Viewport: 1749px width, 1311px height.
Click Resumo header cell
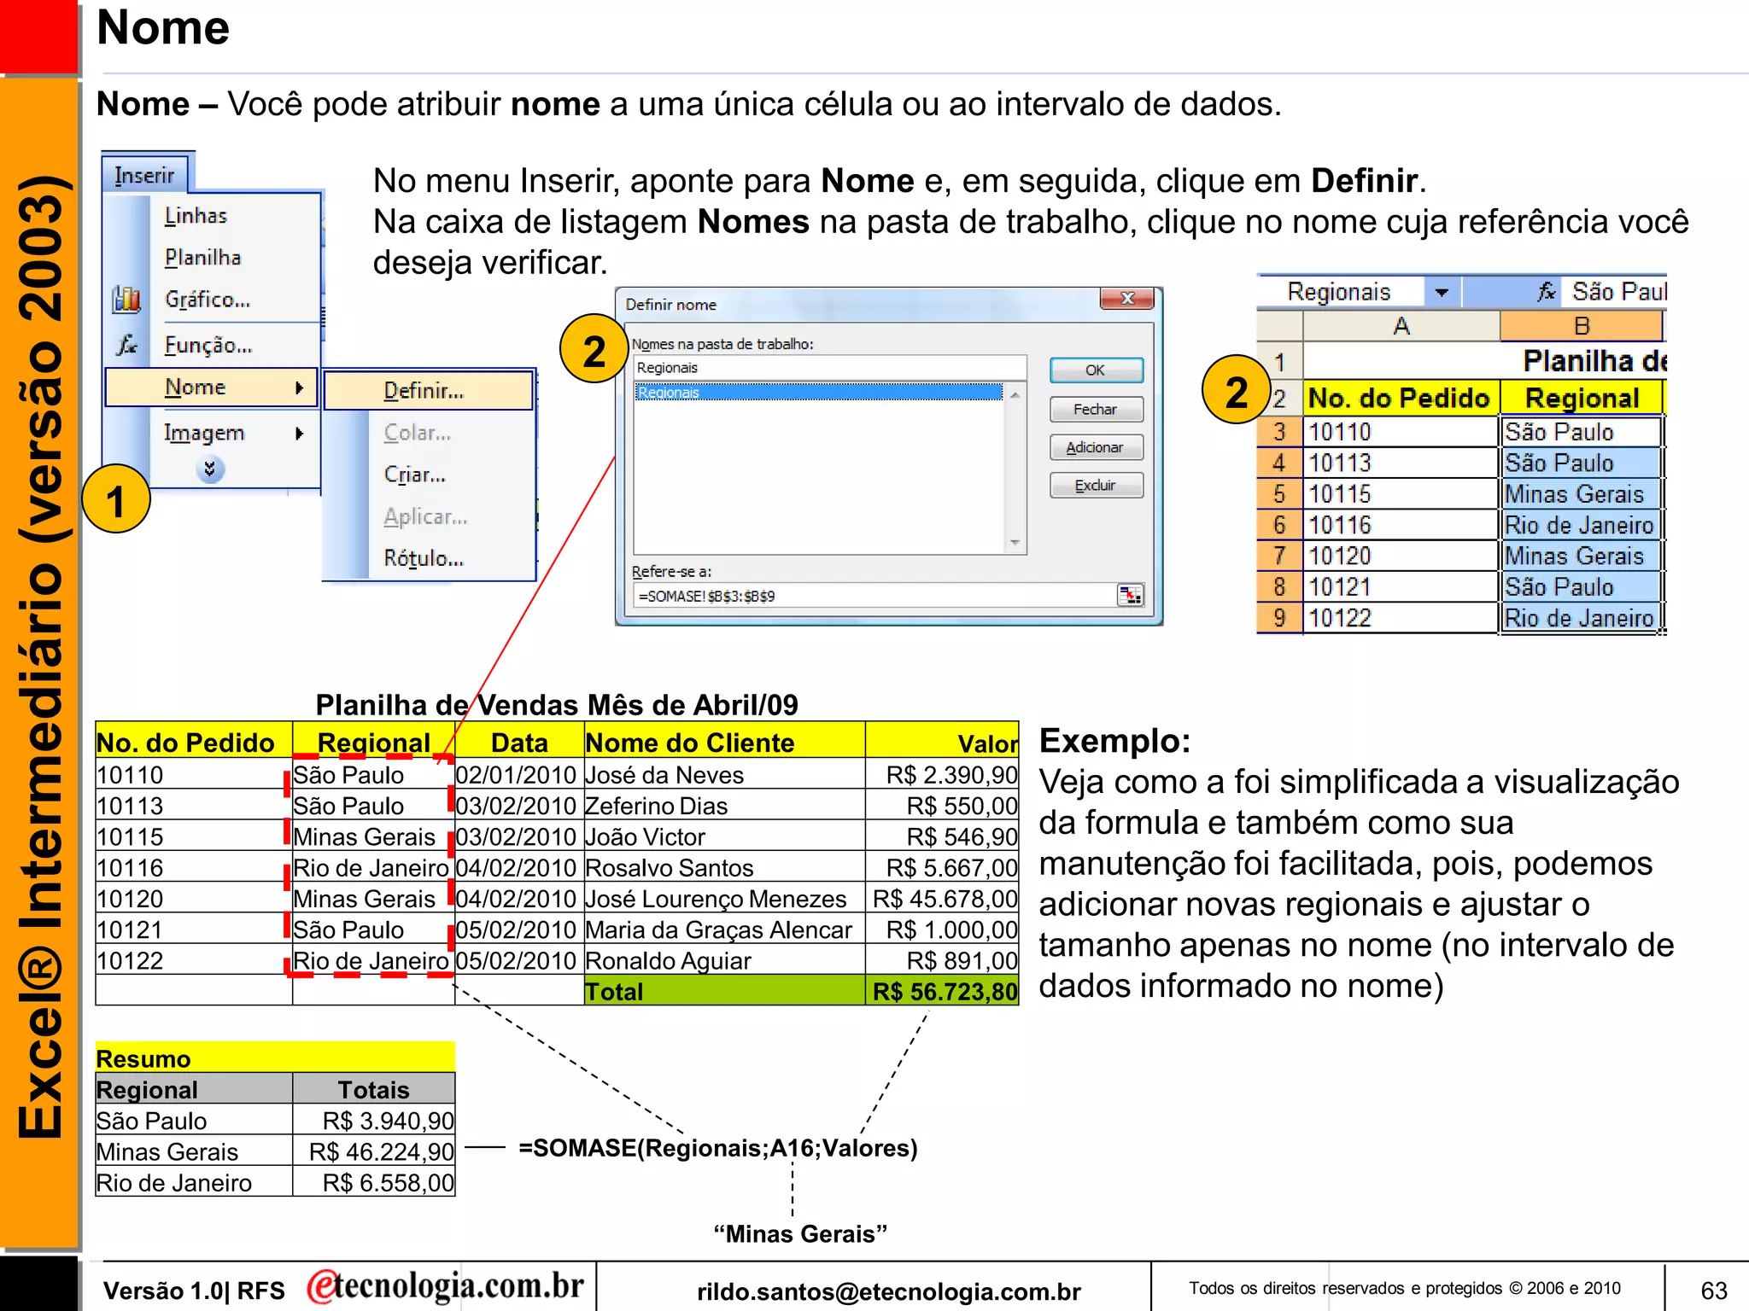coord(275,1058)
